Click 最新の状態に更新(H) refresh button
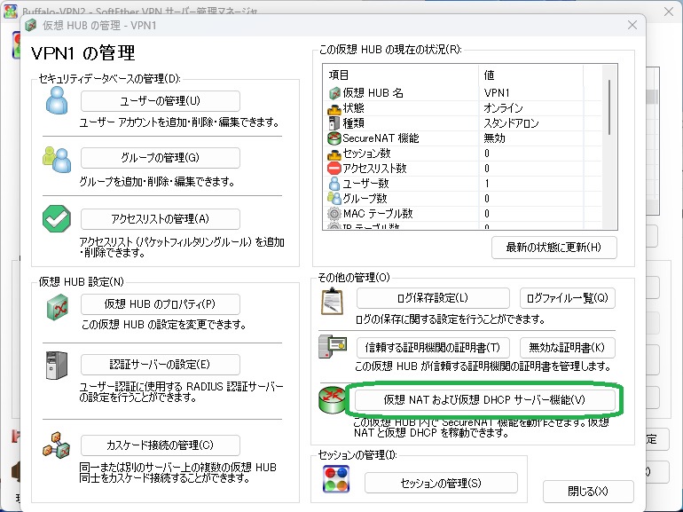This screenshot has height=512, width=683. tap(554, 248)
